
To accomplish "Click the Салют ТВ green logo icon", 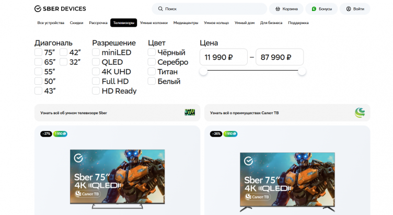I will pos(360,112).
